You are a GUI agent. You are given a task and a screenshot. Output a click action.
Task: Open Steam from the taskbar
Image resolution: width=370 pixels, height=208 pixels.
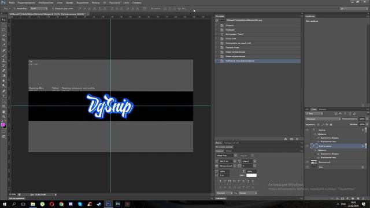tap(99, 204)
